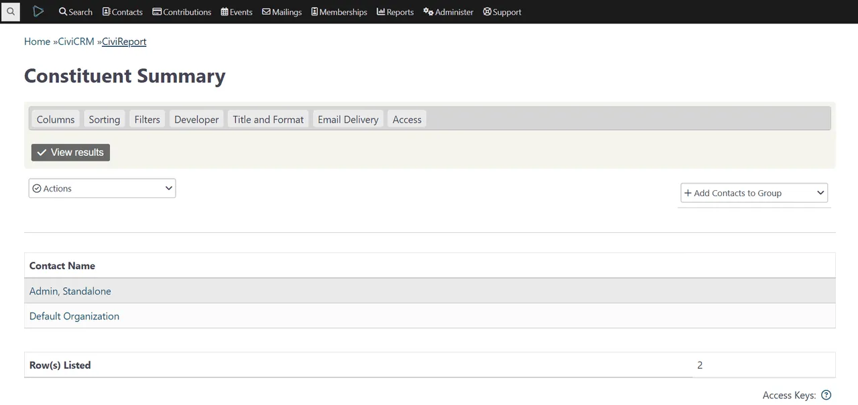Open the Events menu
The image size is (858, 405).
[x=237, y=12]
